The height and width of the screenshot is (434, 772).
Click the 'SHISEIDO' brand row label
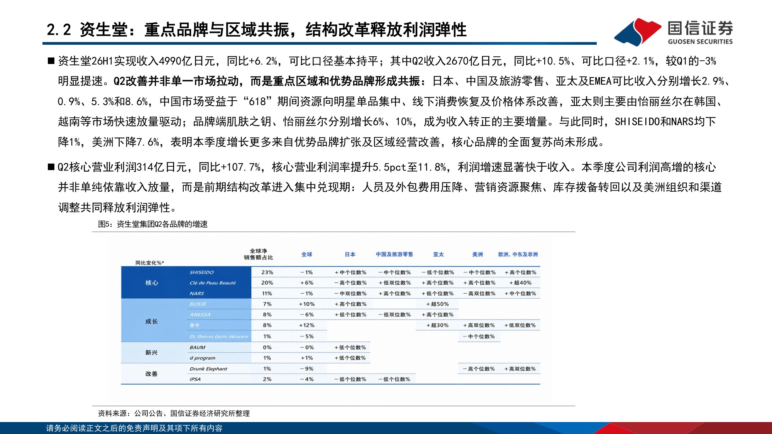pyautogui.click(x=201, y=272)
